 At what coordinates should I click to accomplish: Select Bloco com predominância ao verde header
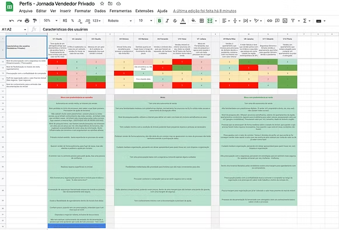click(x=258, y=98)
